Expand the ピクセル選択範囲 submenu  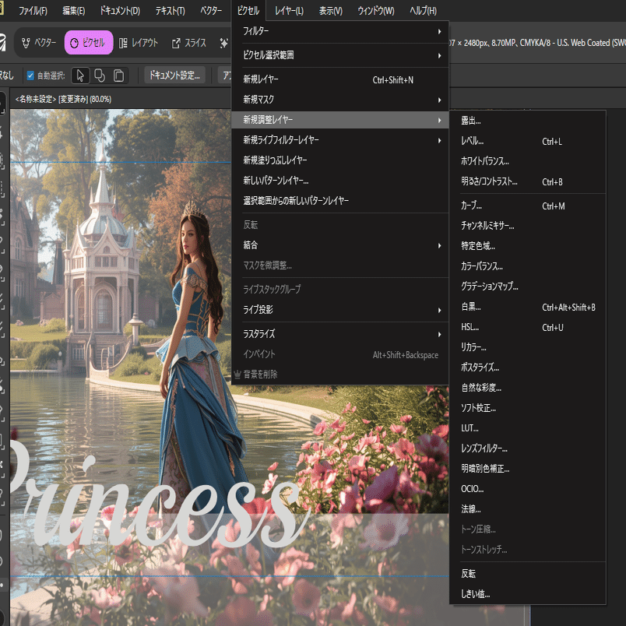340,55
